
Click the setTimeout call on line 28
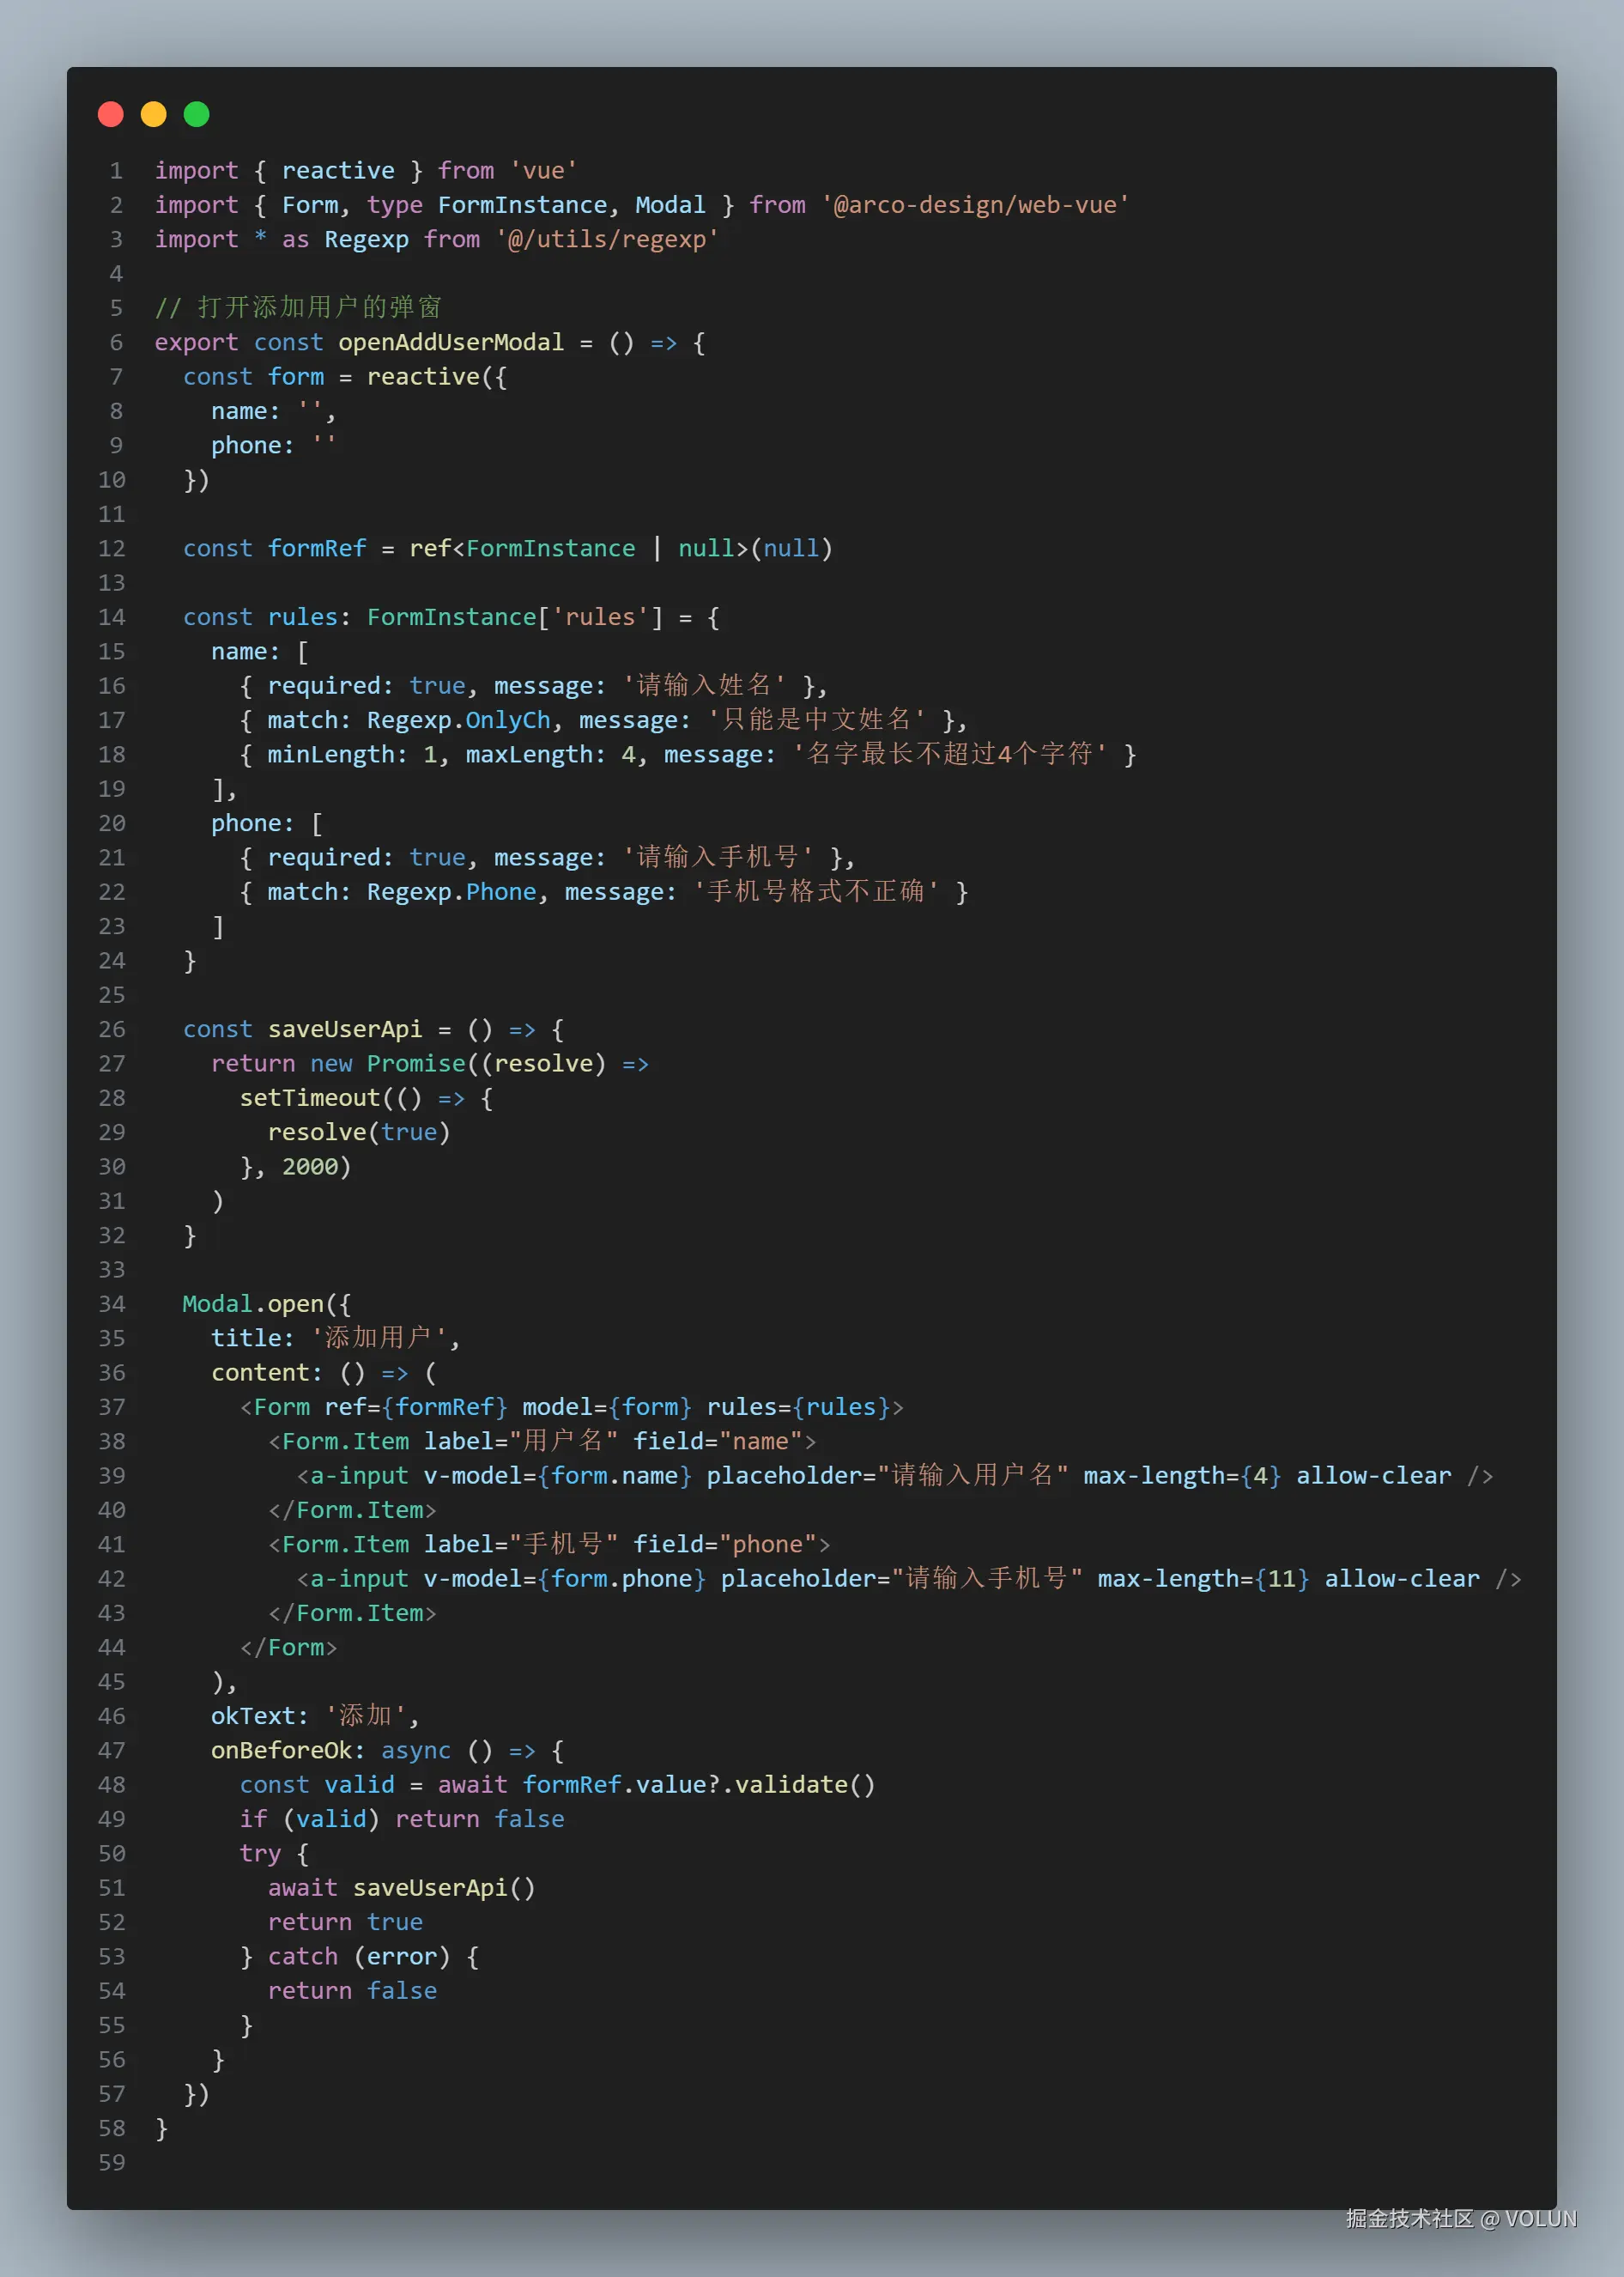pos(312,1097)
